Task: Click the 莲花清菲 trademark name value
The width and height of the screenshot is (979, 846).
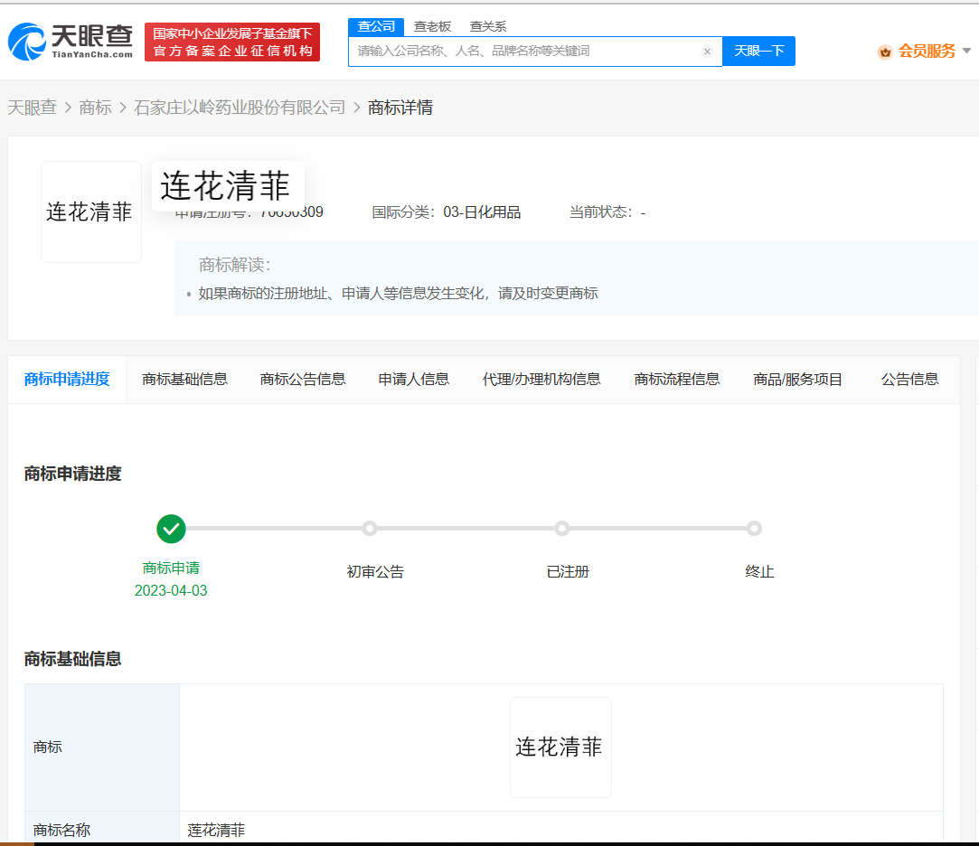Action: pyautogui.click(x=216, y=830)
